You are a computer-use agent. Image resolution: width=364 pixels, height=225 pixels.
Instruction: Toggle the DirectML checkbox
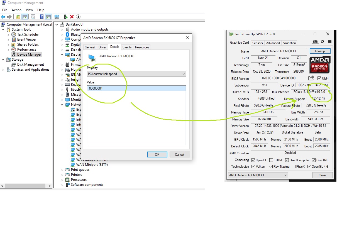coord(314,160)
